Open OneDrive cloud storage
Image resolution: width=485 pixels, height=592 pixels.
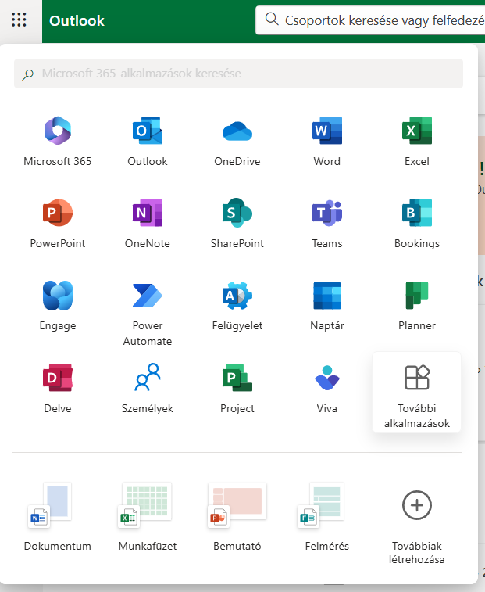[237, 142]
